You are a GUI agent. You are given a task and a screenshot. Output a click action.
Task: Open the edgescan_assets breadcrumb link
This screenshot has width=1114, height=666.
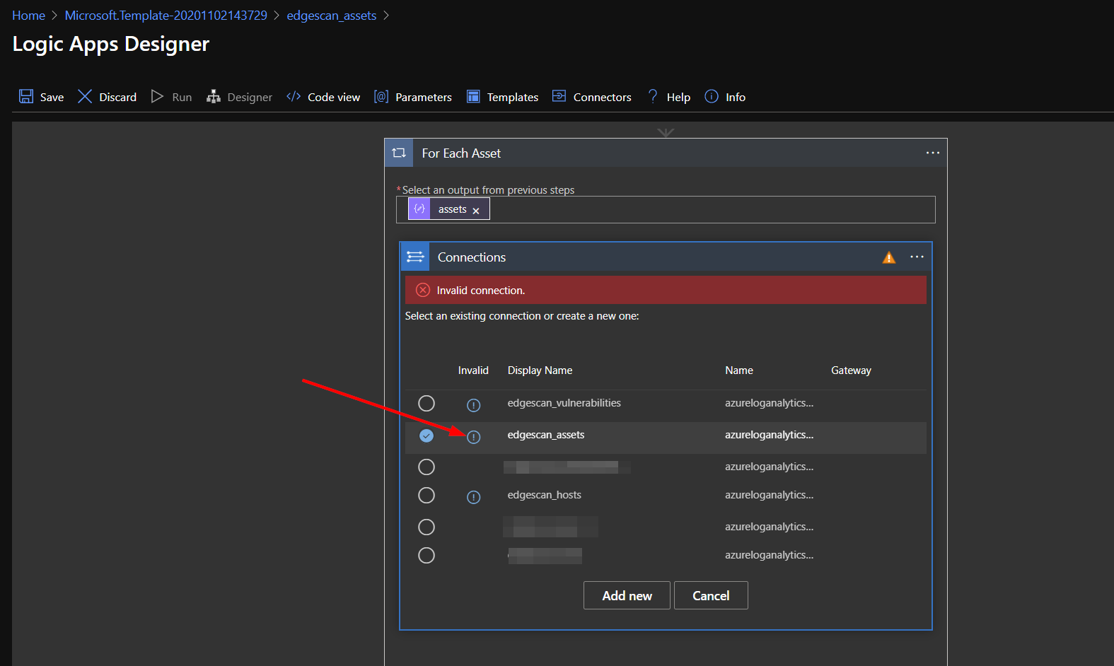[x=331, y=16]
